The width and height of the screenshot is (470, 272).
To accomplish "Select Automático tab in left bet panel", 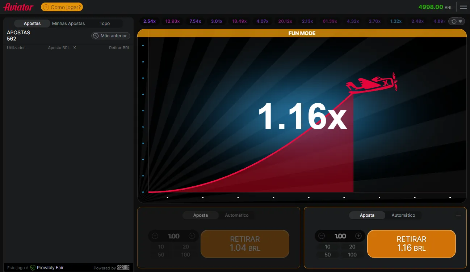I will click(237, 215).
